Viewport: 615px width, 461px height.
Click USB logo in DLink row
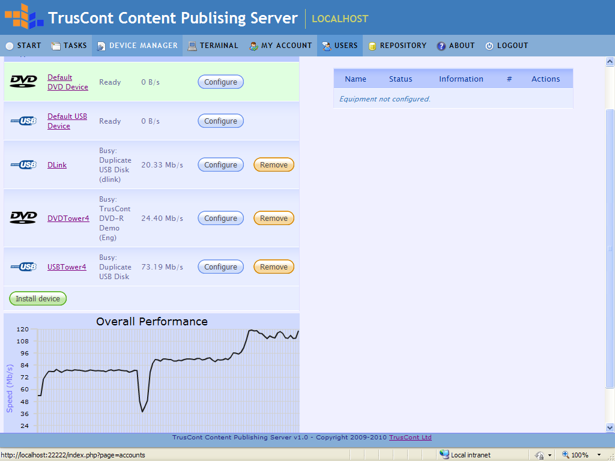point(23,164)
